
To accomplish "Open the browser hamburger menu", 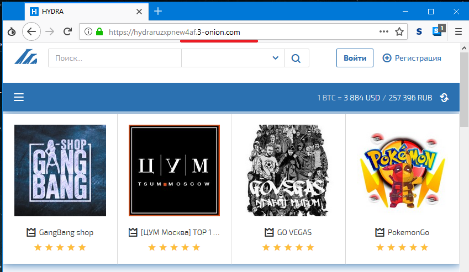I will (459, 31).
